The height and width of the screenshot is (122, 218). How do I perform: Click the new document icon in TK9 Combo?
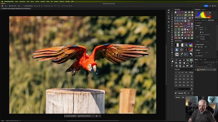click(x=176, y=12)
